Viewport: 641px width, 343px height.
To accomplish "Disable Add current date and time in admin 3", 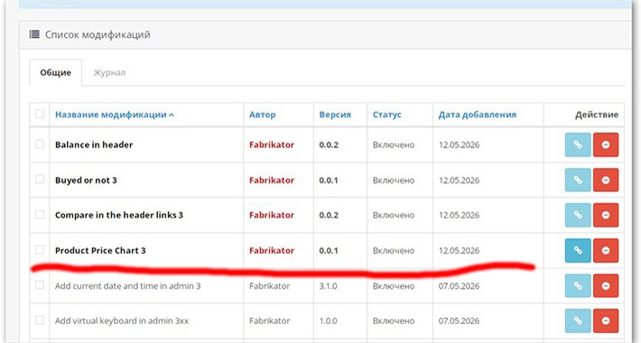I will 606,286.
